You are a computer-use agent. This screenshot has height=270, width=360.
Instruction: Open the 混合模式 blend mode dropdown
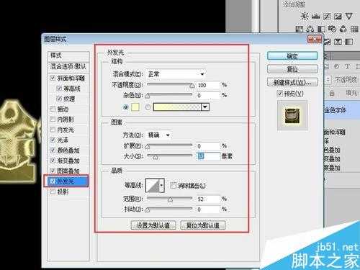176,74
